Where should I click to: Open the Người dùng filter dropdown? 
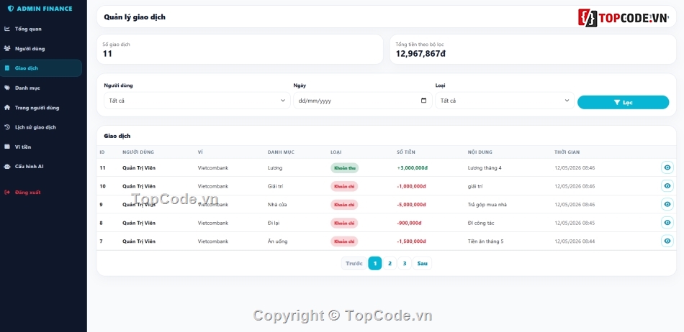coord(197,101)
